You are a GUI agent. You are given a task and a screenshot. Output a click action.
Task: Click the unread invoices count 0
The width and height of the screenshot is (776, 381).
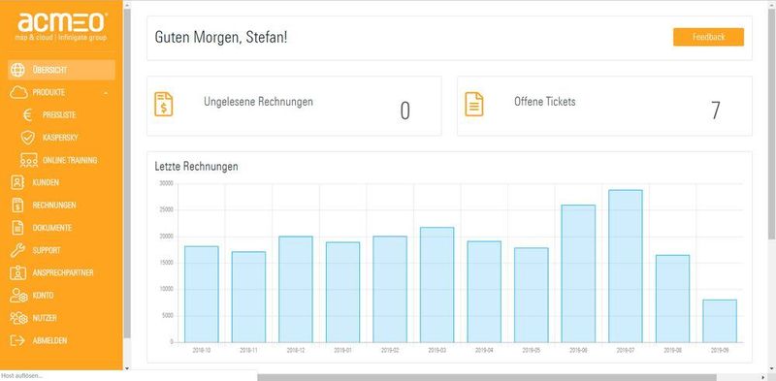pos(404,111)
